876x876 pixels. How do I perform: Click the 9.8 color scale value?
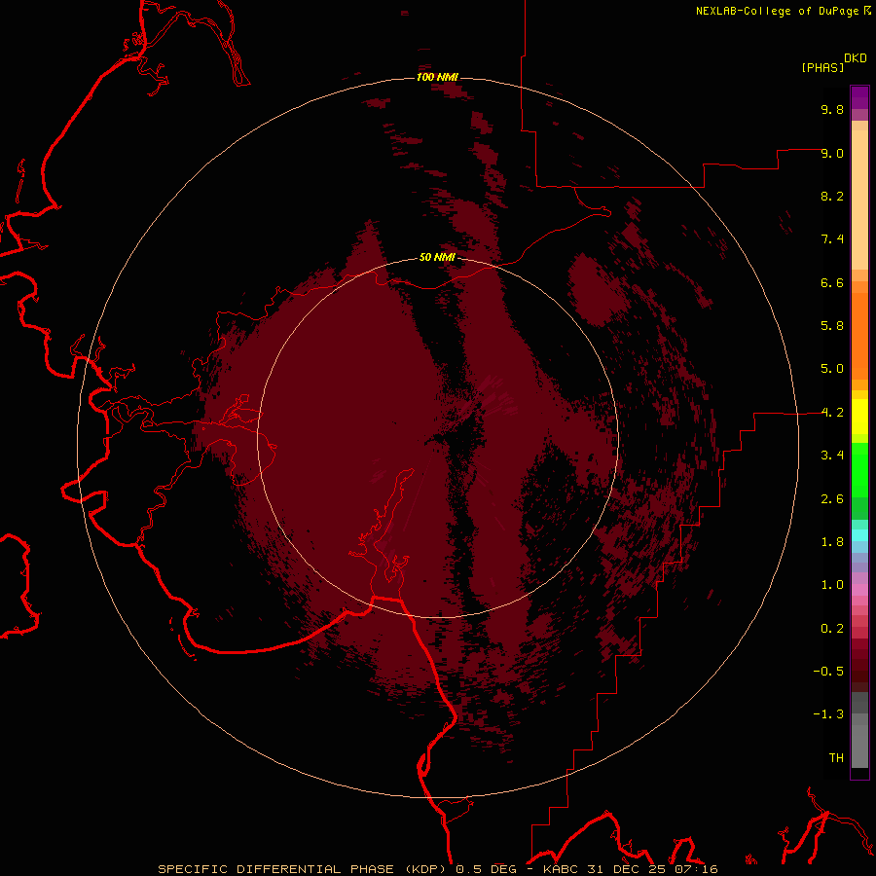pyautogui.click(x=832, y=109)
